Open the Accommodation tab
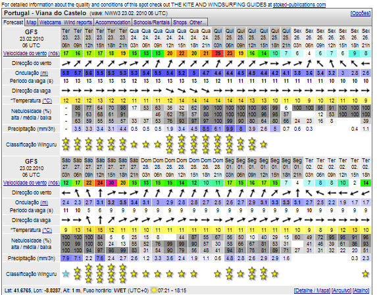Screen dimensions: 377x295 (113, 22)
